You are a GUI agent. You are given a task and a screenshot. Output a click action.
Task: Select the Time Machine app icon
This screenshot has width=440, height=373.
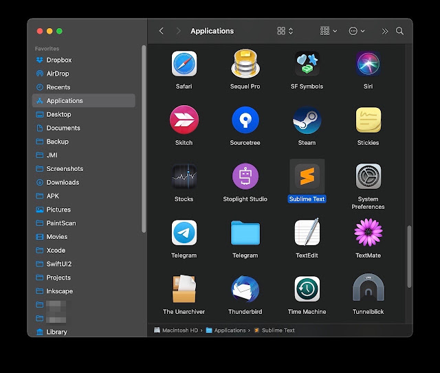point(307,289)
